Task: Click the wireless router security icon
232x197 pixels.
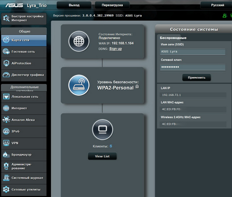Action: point(78,85)
